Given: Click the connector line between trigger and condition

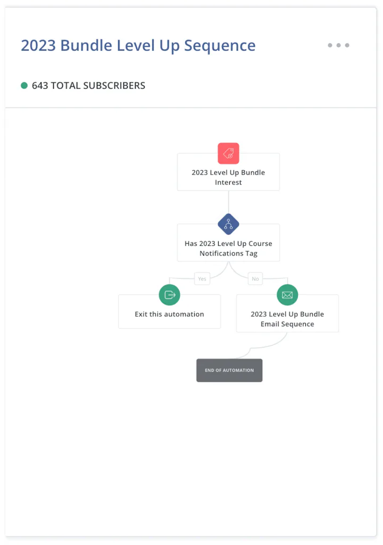Looking at the screenshot, I should [228, 201].
